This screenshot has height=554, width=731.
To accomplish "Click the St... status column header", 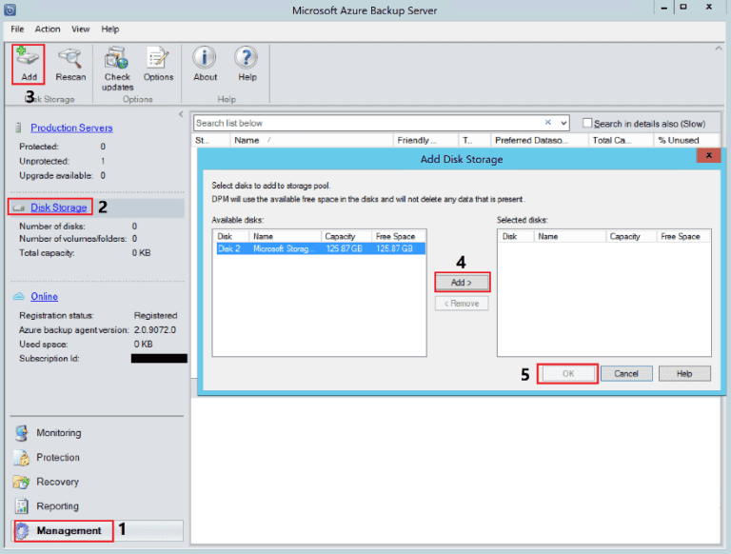I will pyautogui.click(x=210, y=140).
